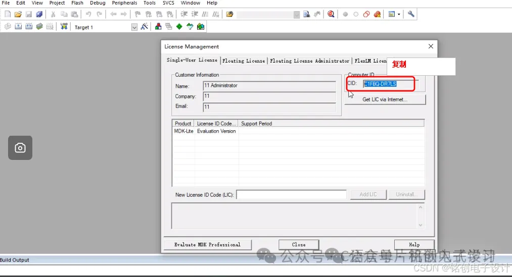Click Select Software Packs icon
Screen dimensions: 512x277
[190, 26]
